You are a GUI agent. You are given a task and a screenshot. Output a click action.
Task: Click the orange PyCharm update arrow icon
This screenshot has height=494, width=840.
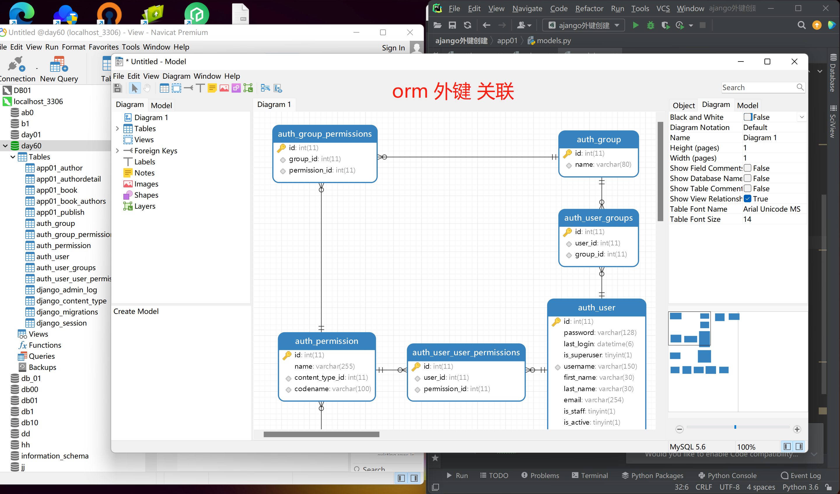click(817, 25)
